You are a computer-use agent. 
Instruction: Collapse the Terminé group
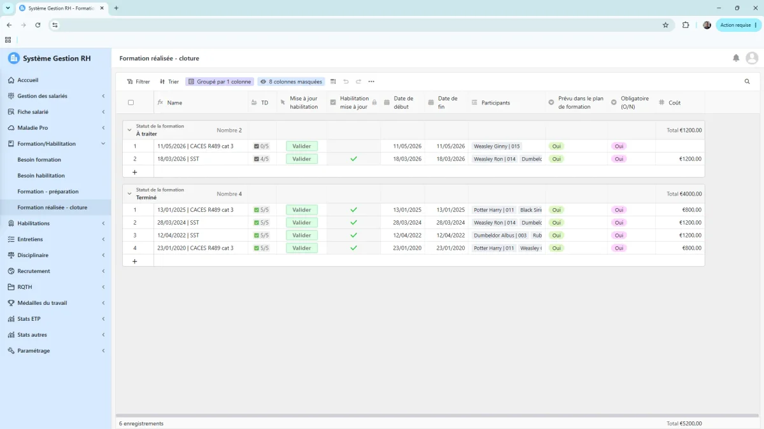(x=129, y=193)
